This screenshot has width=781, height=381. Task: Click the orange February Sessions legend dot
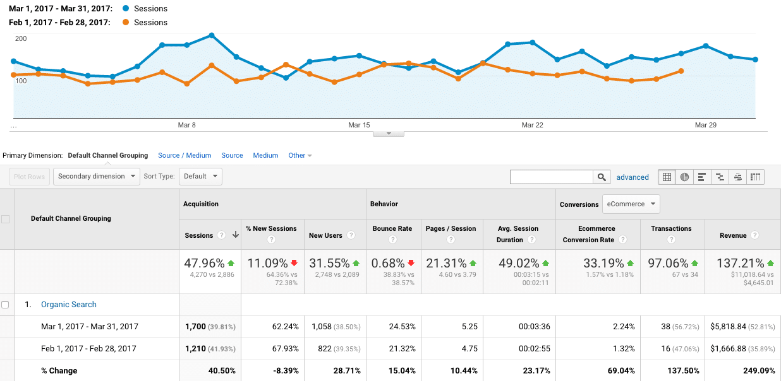click(126, 22)
